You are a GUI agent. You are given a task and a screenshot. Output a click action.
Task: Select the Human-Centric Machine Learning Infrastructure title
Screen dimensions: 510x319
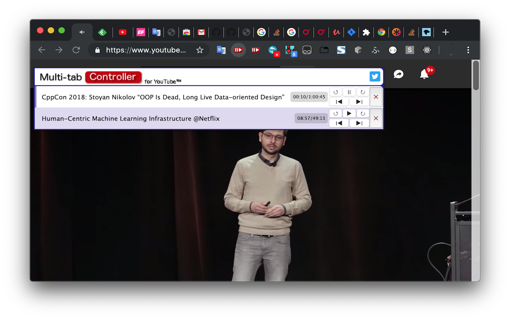[131, 118]
